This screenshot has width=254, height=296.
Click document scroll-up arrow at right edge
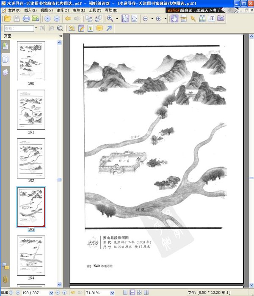pyautogui.click(x=251, y=36)
